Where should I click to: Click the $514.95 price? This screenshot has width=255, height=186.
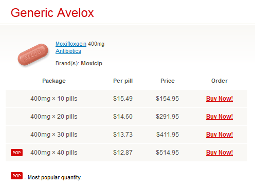167,153
